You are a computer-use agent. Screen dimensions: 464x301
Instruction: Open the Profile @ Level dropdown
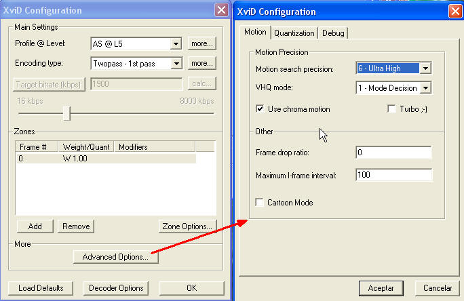[176, 44]
